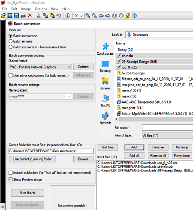Open the Options menu

41,9
